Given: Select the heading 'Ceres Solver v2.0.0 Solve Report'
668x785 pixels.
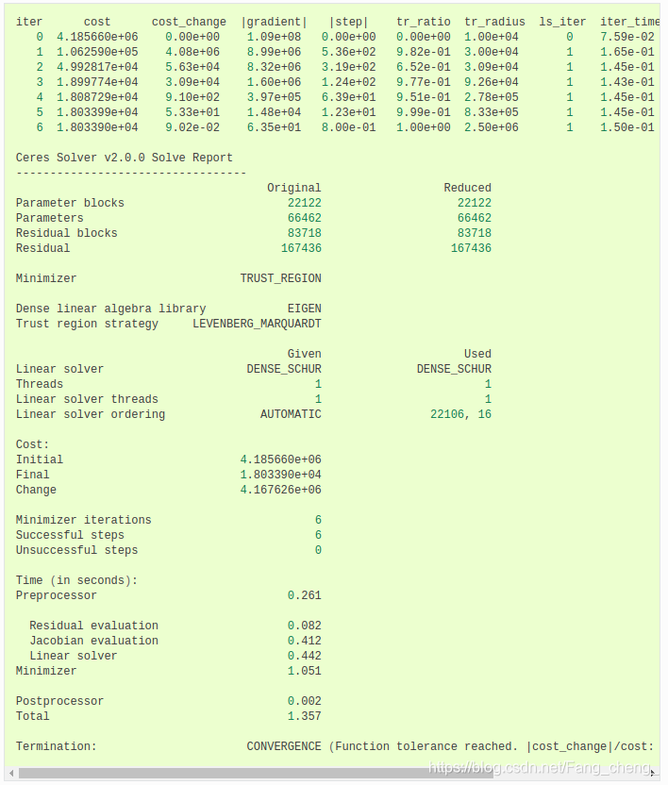Looking at the screenshot, I should point(125,158).
